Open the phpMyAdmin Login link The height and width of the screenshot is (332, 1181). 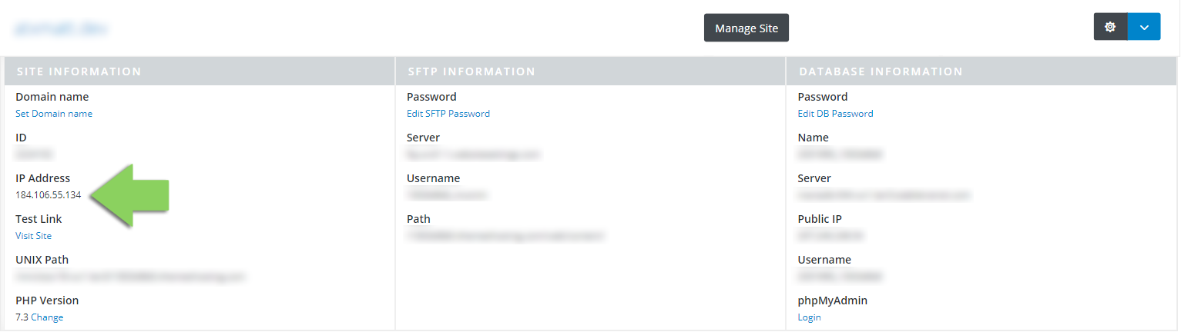[x=810, y=317]
